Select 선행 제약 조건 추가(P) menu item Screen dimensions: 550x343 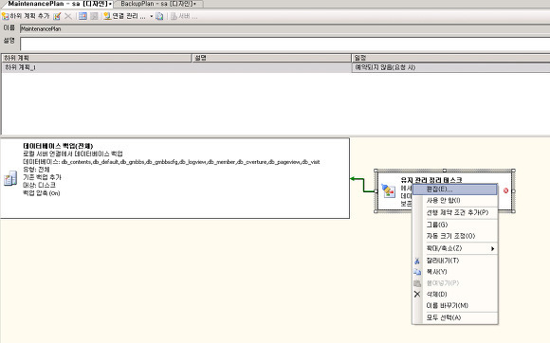[x=455, y=212]
